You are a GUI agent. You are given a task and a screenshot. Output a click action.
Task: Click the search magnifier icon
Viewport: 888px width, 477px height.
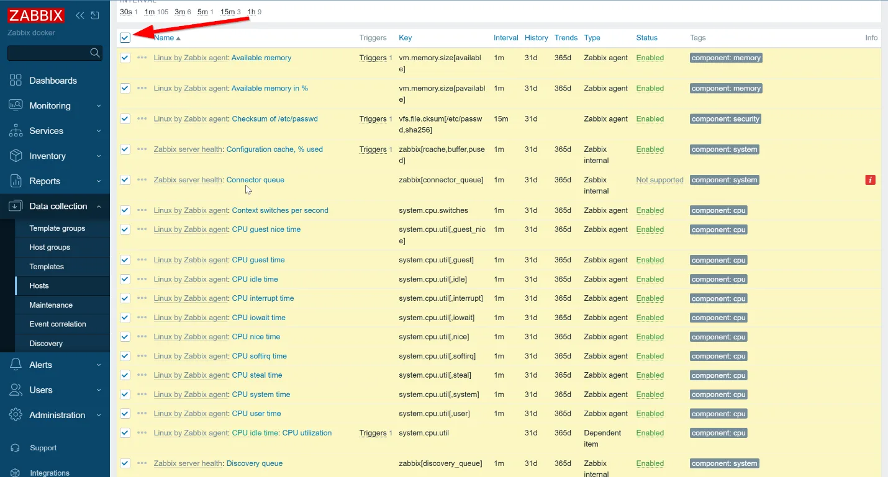point(95,53)
